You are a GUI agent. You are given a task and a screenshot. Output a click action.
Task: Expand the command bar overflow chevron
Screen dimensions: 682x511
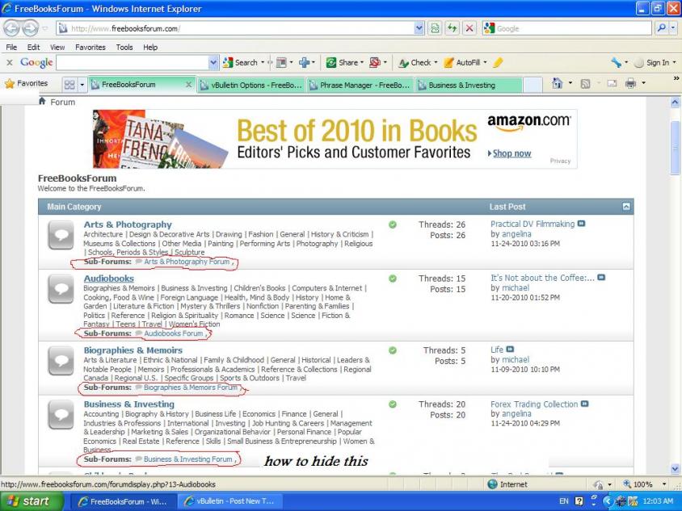click(x=676, y=78)
